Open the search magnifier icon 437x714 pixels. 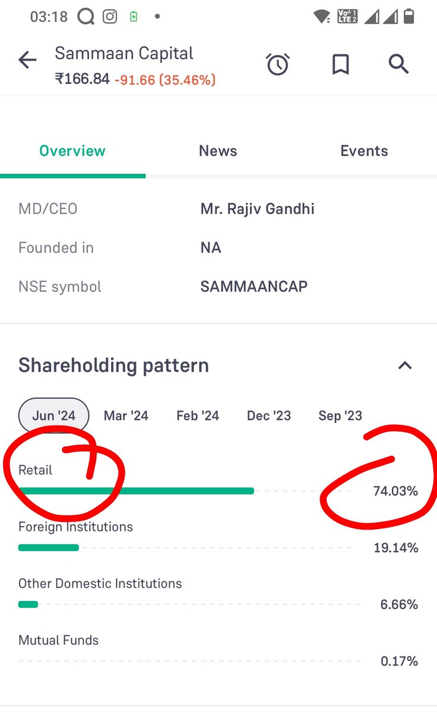pos(398,63)
